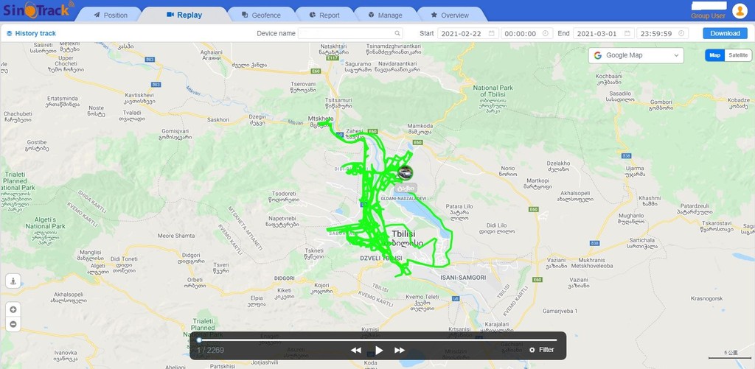Click the End time clock icon
755x369 pixels.
[681, 33]
